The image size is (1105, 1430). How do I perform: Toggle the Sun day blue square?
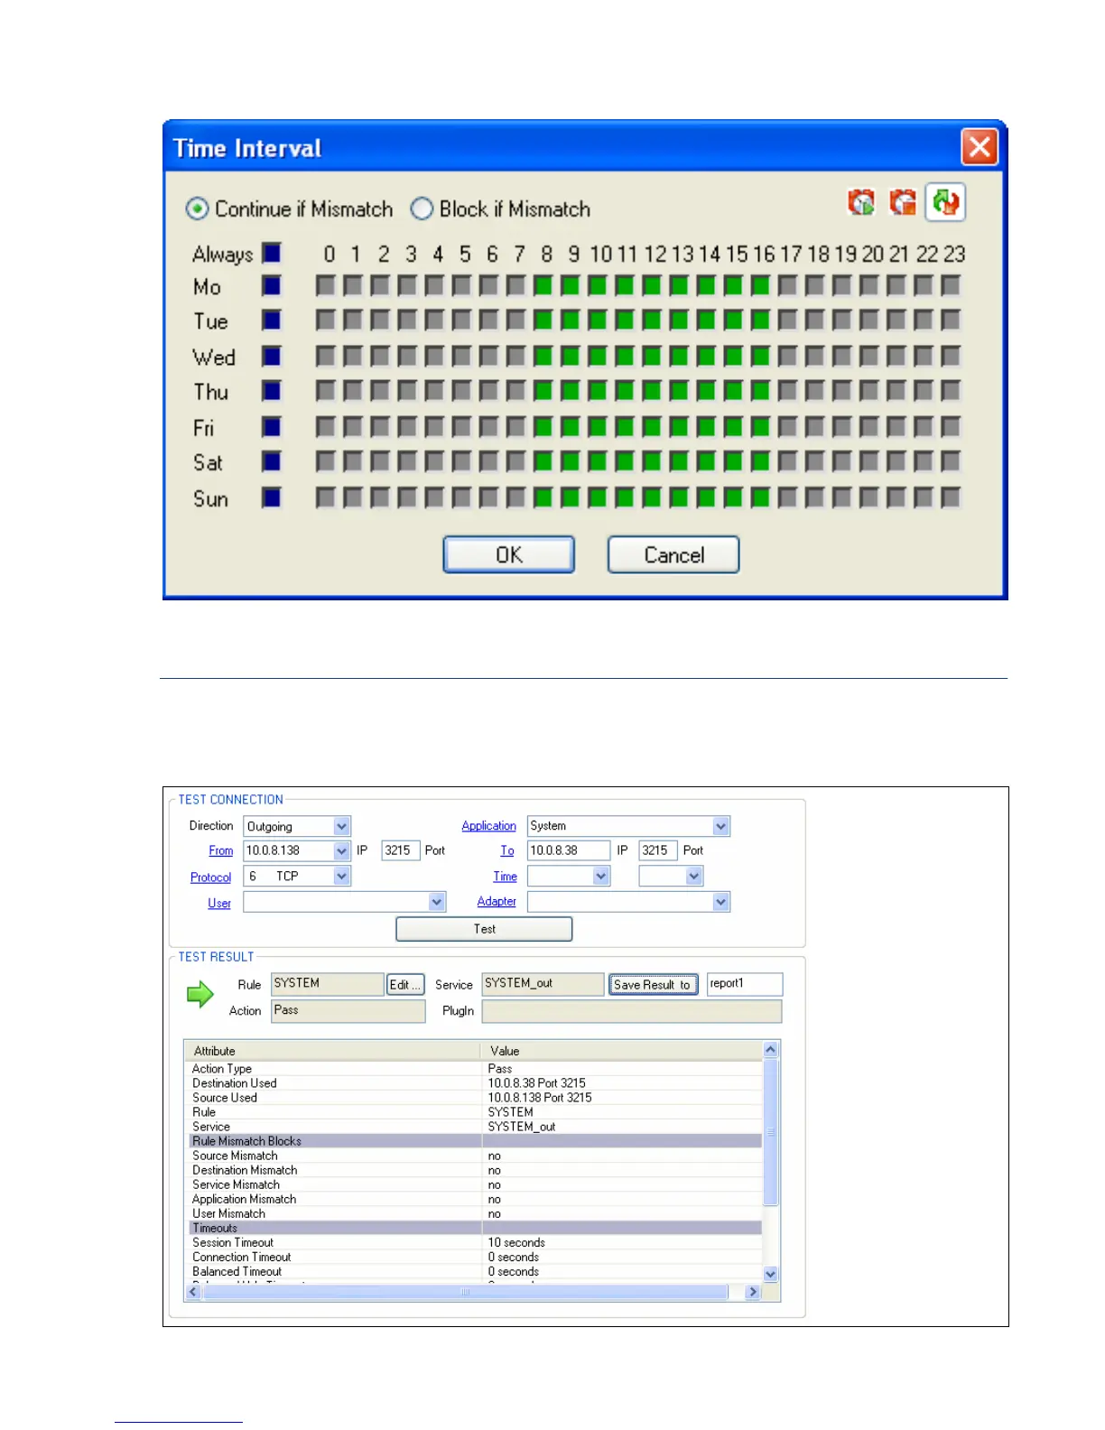(x=272, y=497)
